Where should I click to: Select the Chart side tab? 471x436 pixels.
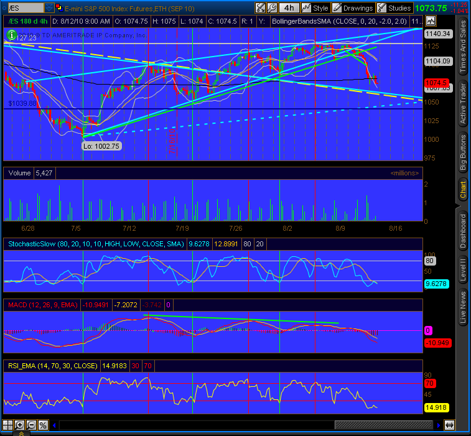(463, 190)
